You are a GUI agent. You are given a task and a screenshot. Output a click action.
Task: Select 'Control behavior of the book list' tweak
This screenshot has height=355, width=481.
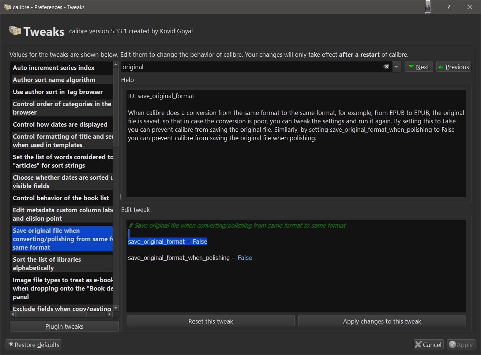(62, 198)
